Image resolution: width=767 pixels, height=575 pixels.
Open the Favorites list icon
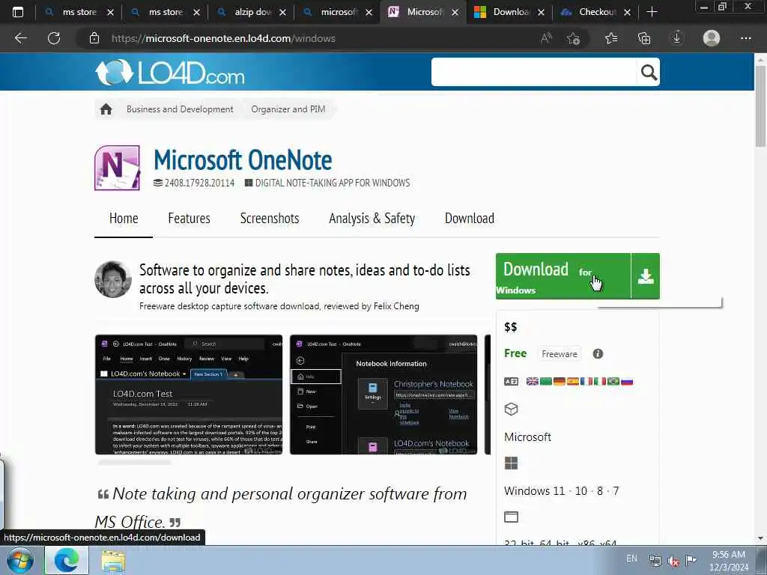click(x=611, y=38)
